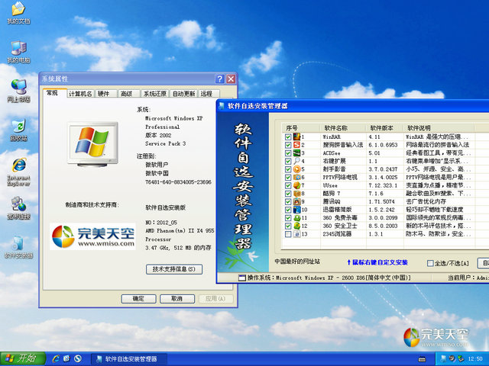This screenshot has width=489, height=366.
Task: Click the 软件说明 column header
Action: (439, 128)
